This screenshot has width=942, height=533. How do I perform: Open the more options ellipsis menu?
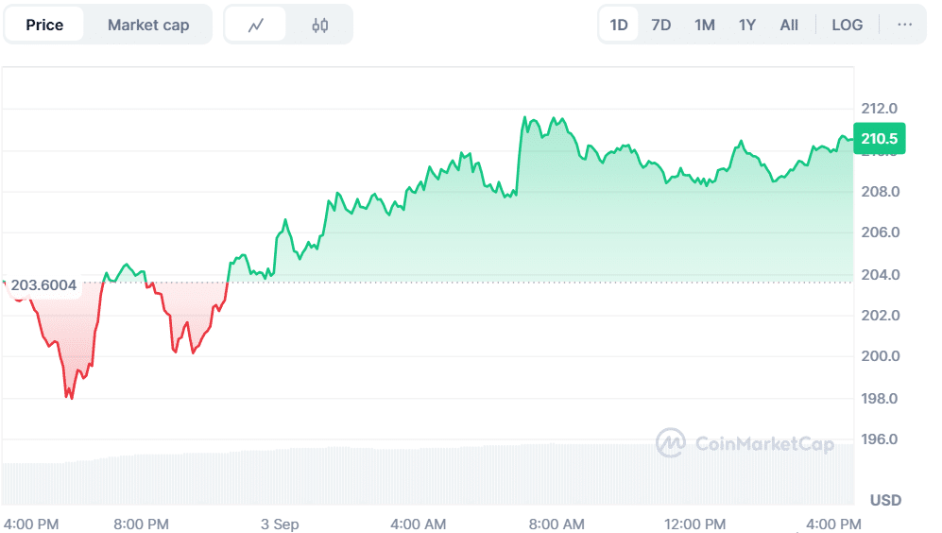pyautogui.click(x=904, y=25)
